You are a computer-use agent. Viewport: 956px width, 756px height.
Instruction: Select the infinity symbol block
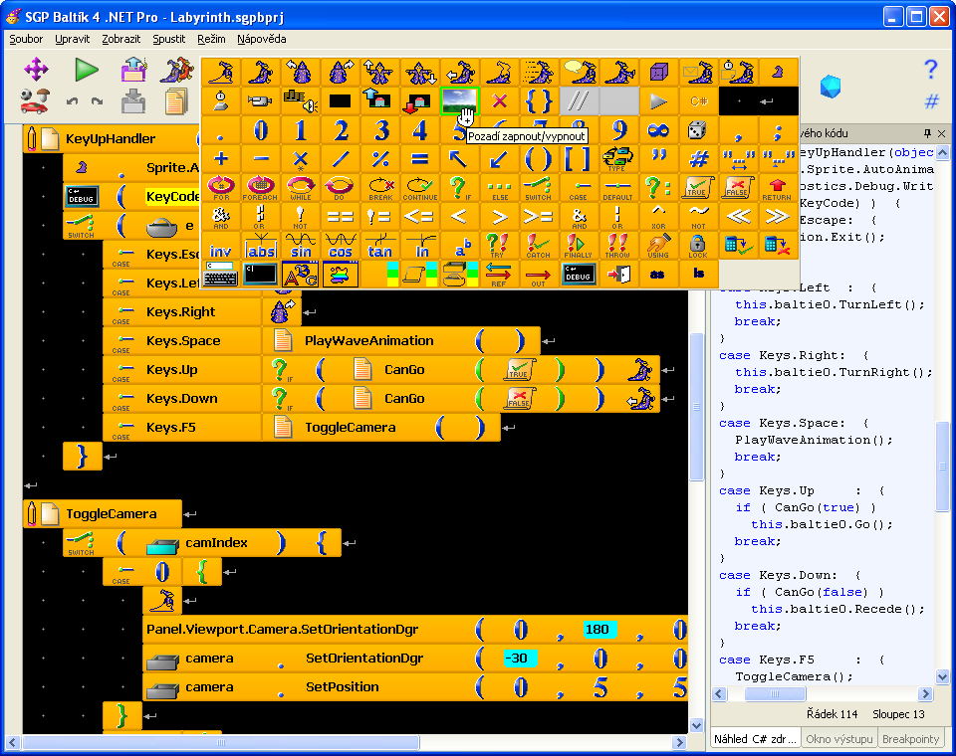[x=658, y=130]
